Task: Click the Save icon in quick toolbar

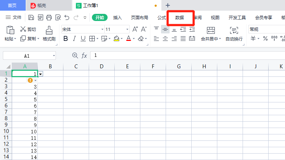Action: 31,17
